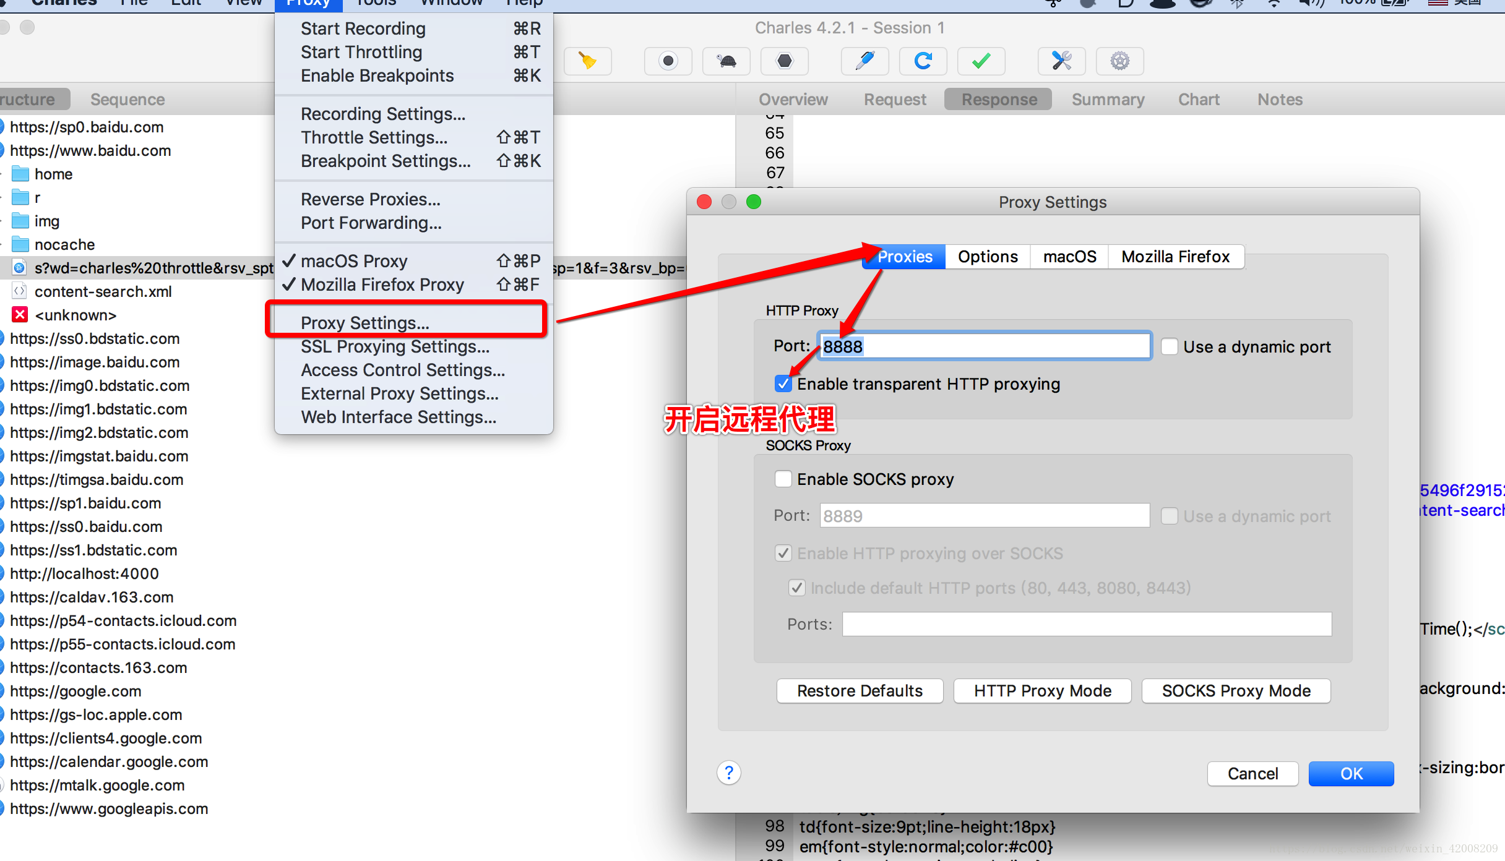The image size is (1505, 861).
Task: Open the Notes tab
Action: [1280, 100]
